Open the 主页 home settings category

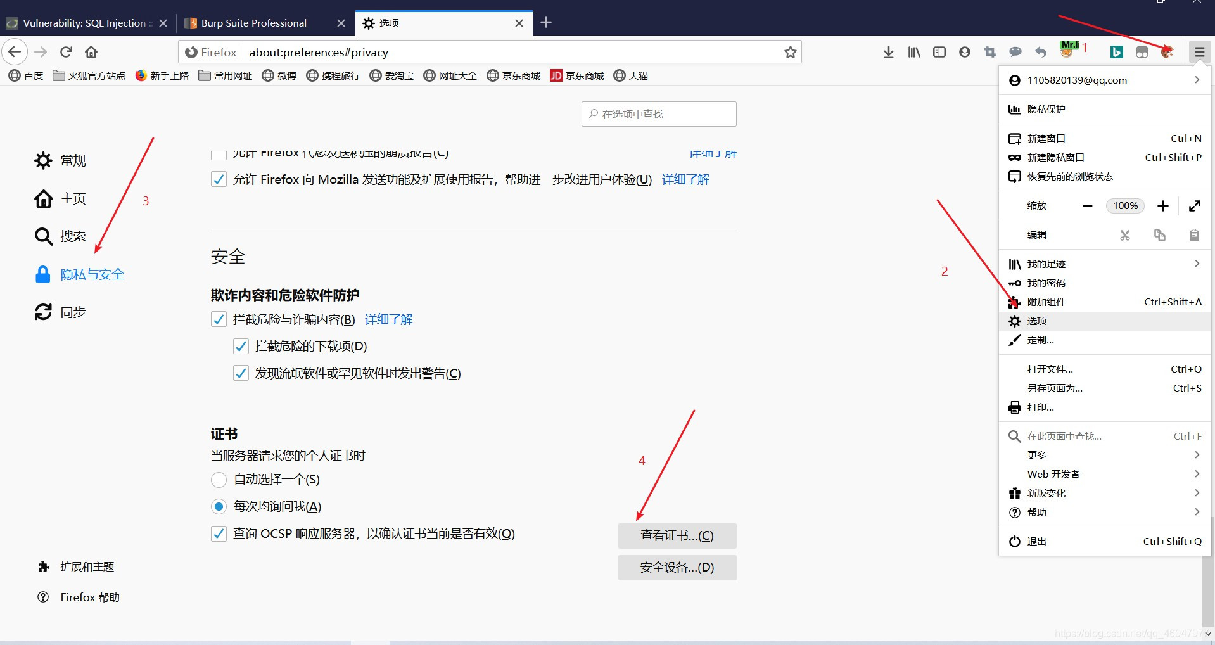(60, 198)
